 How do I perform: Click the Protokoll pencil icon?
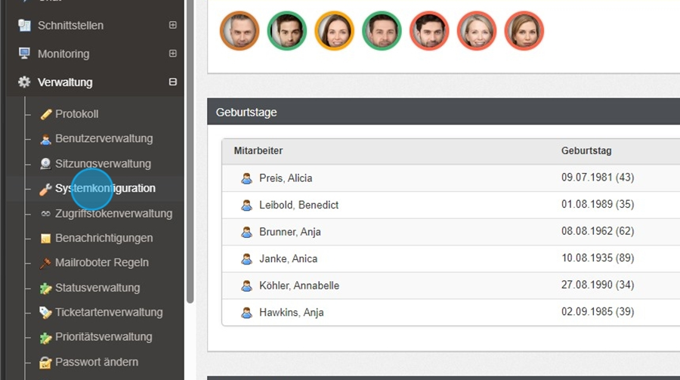[45, 114]
